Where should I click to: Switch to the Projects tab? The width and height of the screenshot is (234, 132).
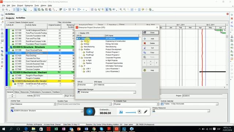[10, 18]
